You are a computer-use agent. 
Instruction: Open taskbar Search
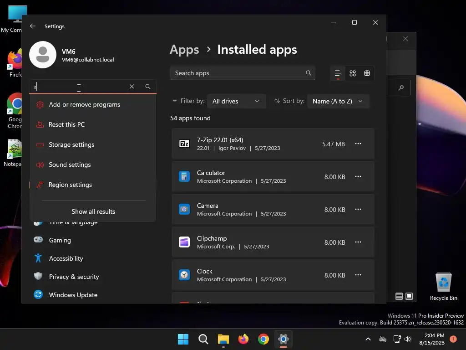pyautogui.click(x=203, y=339)
